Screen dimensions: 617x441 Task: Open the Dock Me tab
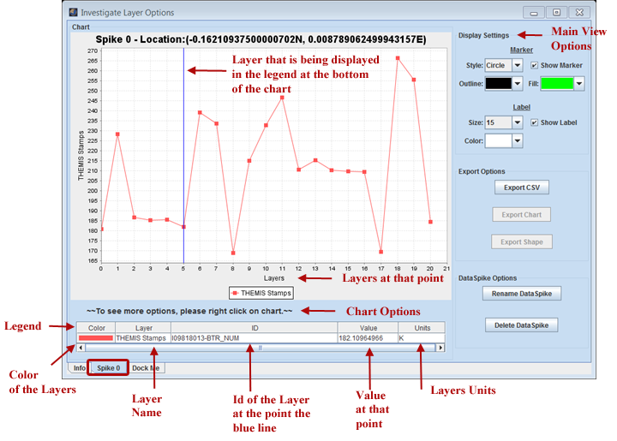pyautogui.click(x=146, y=367)
